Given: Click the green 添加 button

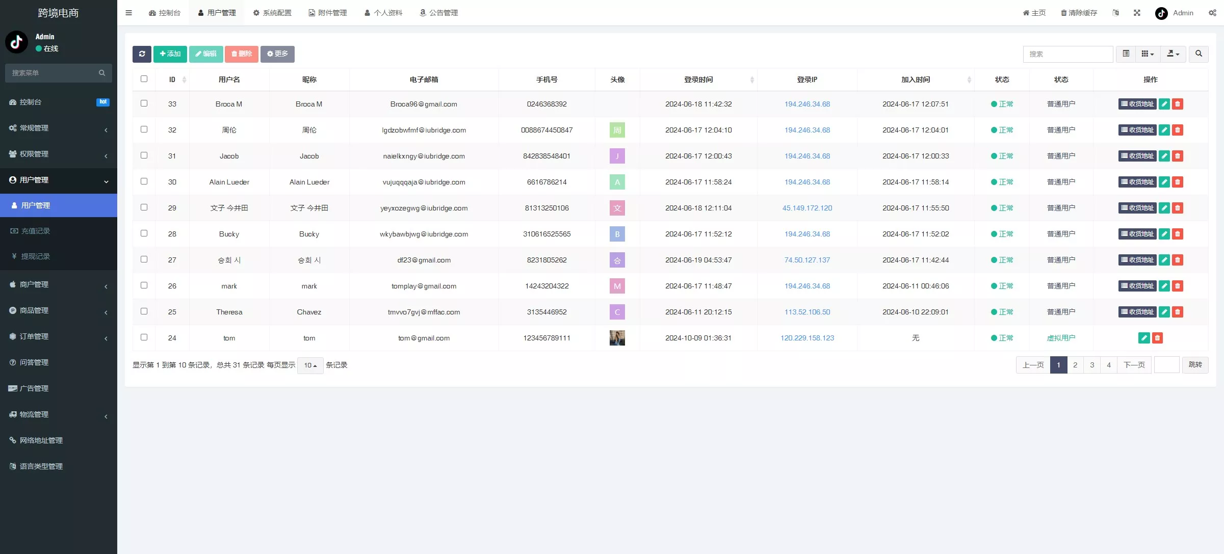Looking at the screenshot, I should (170, 54).
